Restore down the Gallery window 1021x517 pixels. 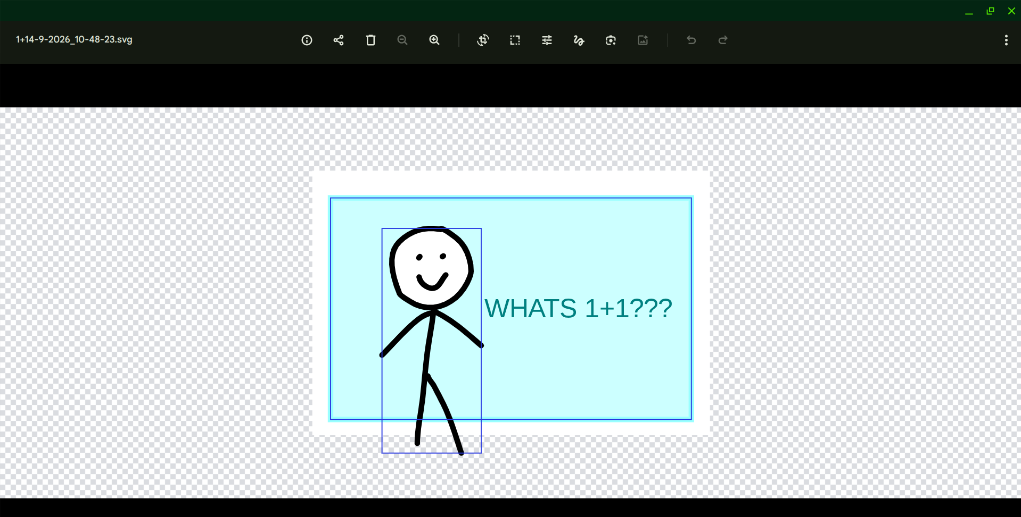(990, 11)
